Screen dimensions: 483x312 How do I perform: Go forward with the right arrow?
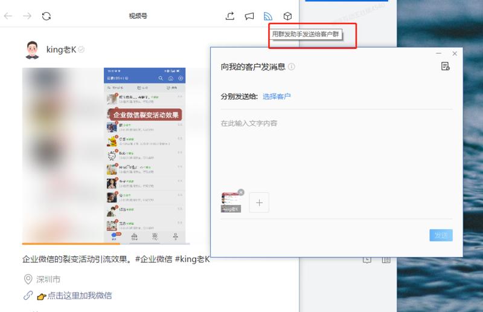coord(27,16)
